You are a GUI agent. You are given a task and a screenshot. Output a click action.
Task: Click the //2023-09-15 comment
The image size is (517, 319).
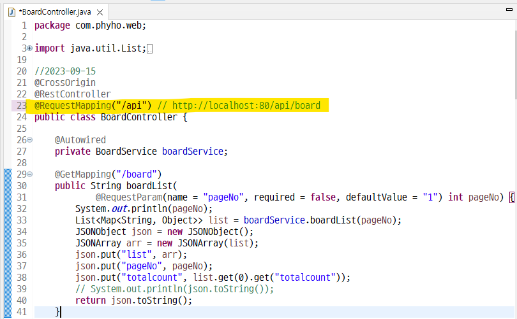pos(65,71)
